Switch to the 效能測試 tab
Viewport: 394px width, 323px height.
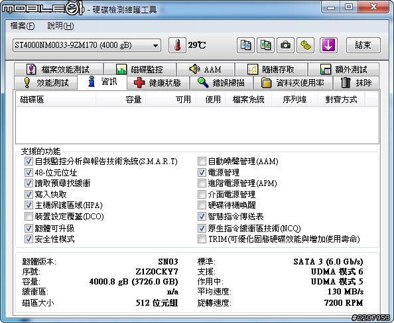point(46,82)
